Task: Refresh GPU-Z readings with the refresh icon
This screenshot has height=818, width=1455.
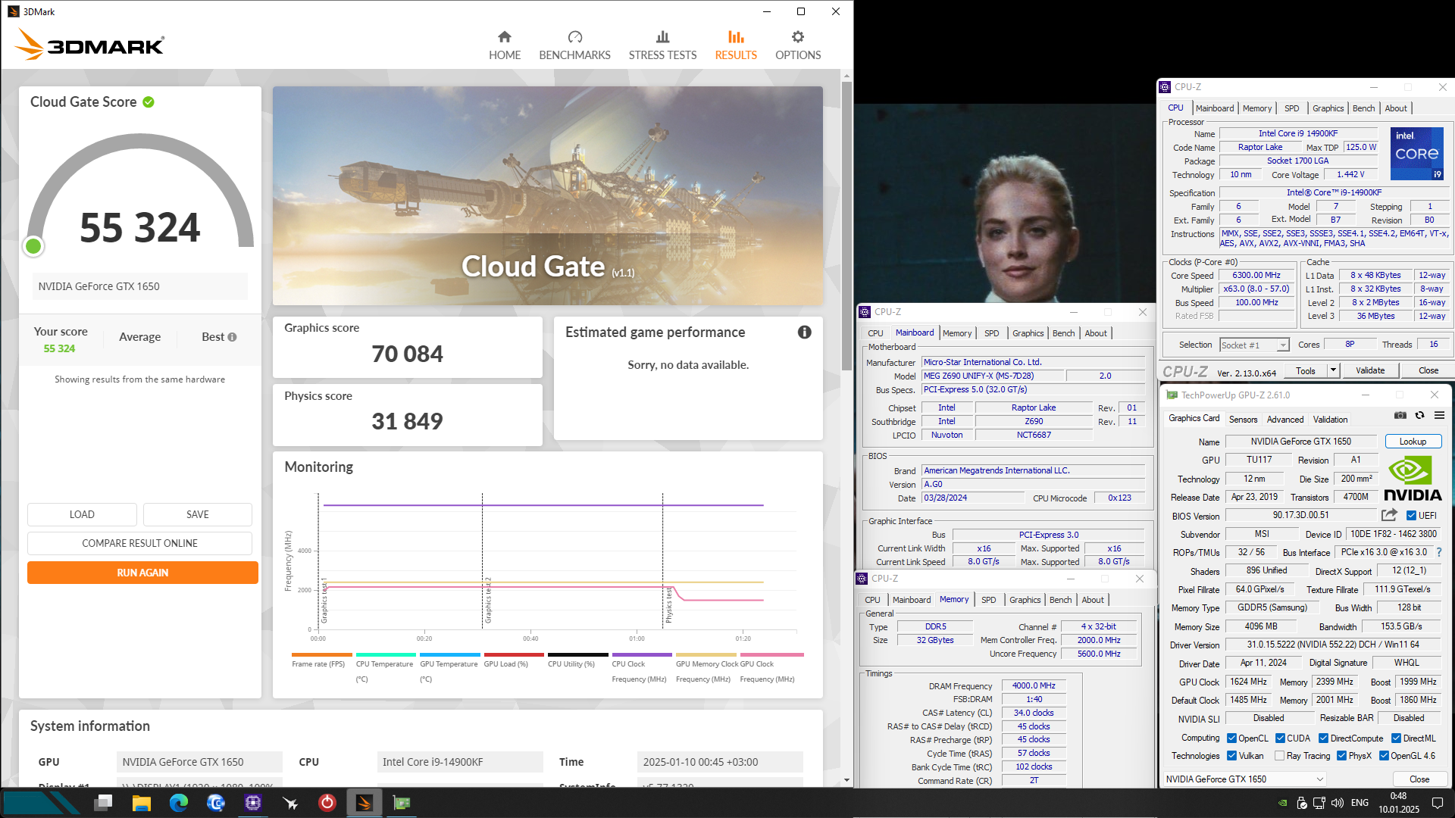Action: [1419, 415]
